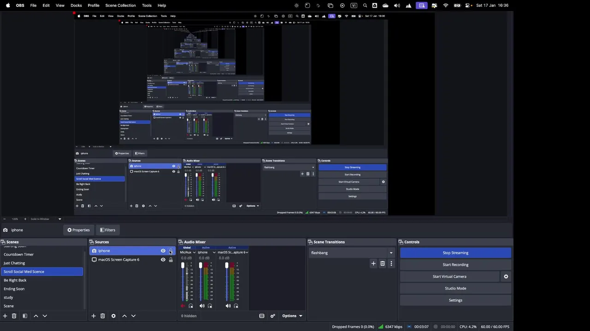The width and height of the screenshot is (590, 331).
Task: Click Start Recording button
Action: 455,265
